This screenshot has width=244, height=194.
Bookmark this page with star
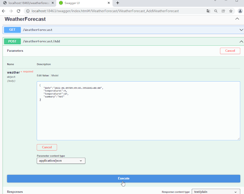point(231,11)
